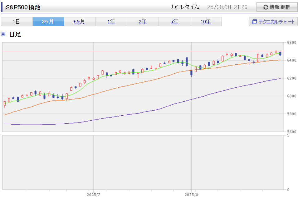This screenshot has height=198, width=298.
Task: Click the 6400 price axis label
Action: (292, 60)
